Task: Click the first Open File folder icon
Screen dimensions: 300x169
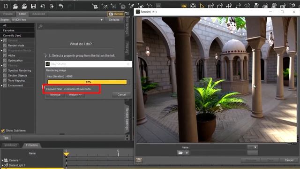Action: pos(15,6)
